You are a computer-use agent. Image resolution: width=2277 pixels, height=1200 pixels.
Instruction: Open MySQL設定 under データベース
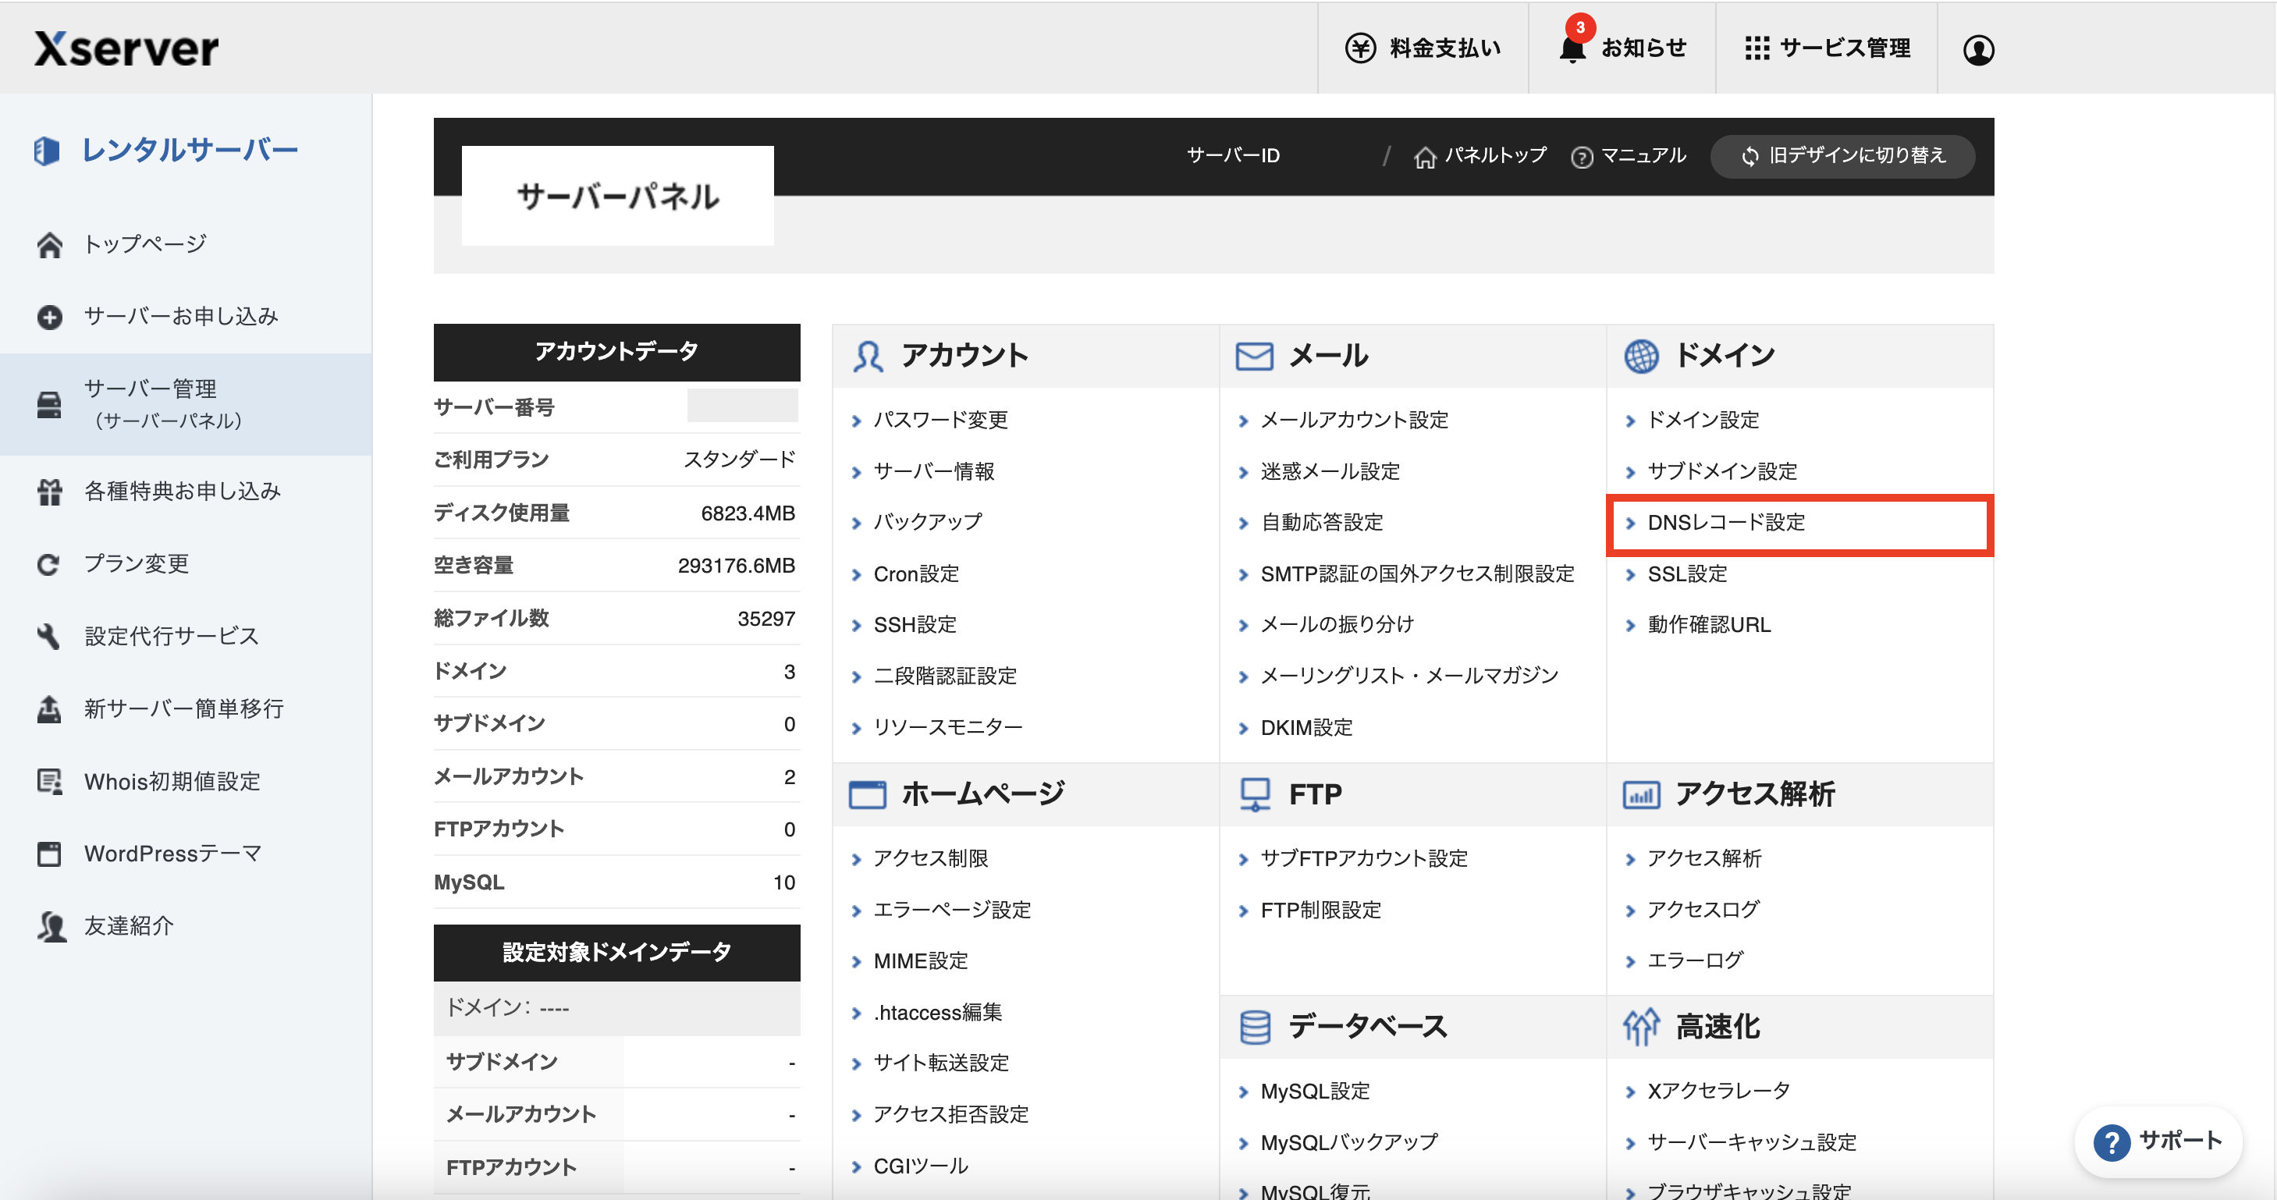pos(1314,1092)
